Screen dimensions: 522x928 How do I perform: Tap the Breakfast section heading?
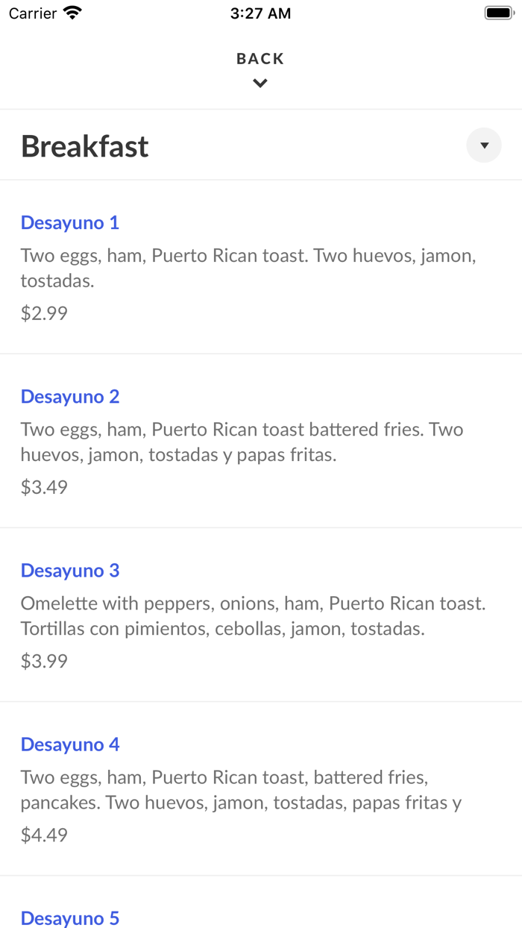click(85, 146)
